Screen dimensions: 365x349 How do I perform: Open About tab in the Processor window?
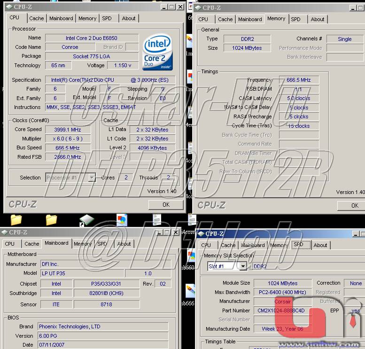129,18
